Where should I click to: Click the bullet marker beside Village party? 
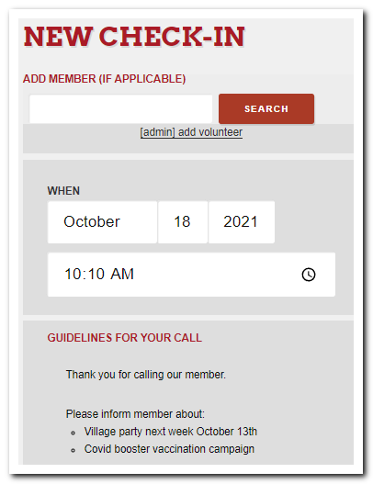[x=73, y=433]
